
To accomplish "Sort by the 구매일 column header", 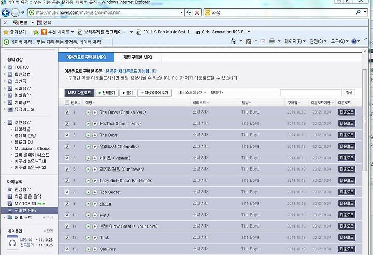I will (x=294, y=103).
